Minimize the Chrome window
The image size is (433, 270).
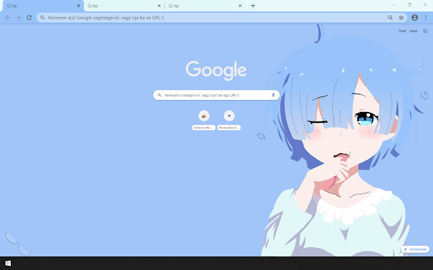coord(394,5)
